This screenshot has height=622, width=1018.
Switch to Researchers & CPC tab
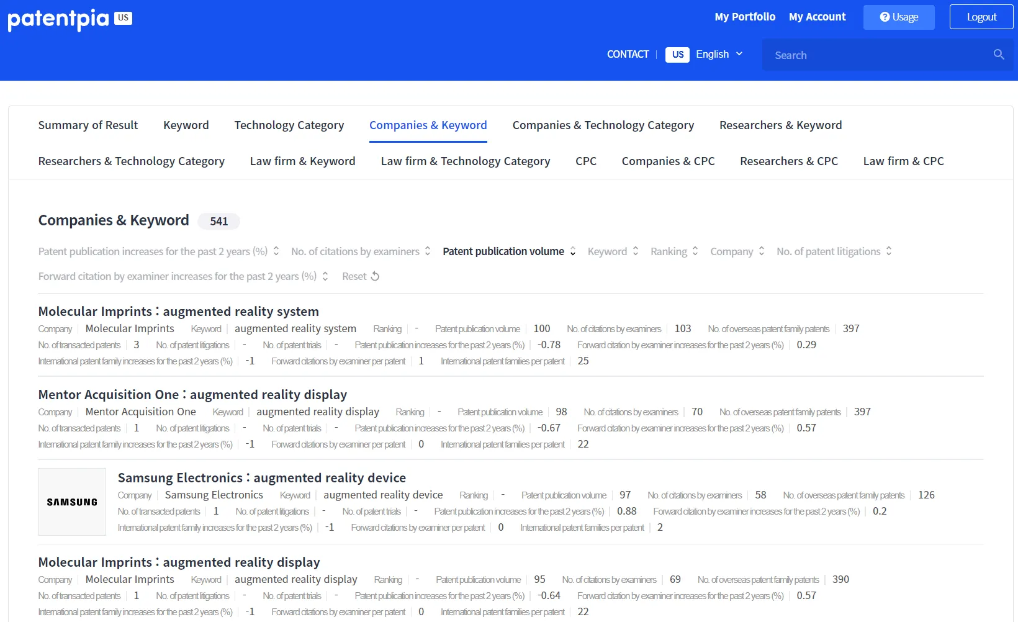tap(789, 161)
